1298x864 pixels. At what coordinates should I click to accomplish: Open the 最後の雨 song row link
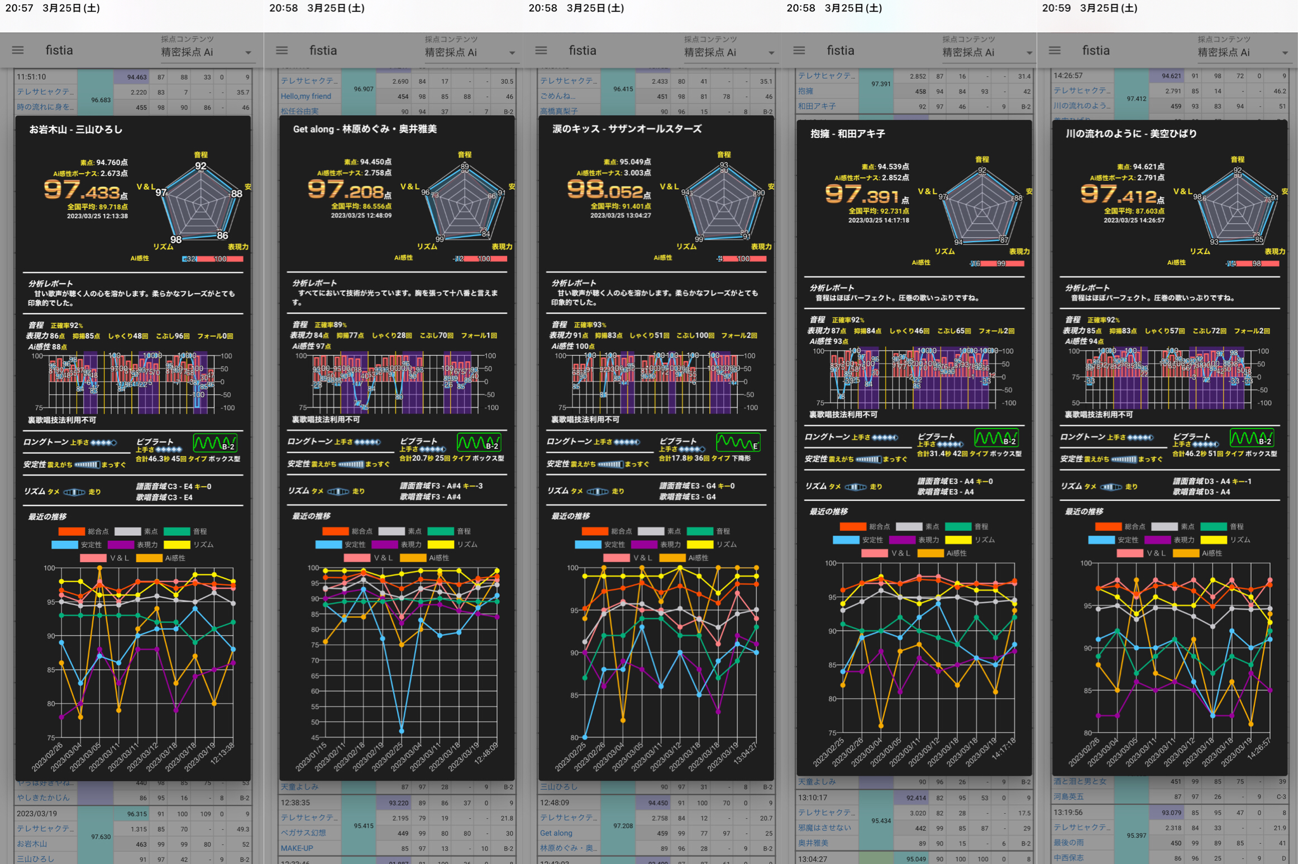tap(1068, 843)
